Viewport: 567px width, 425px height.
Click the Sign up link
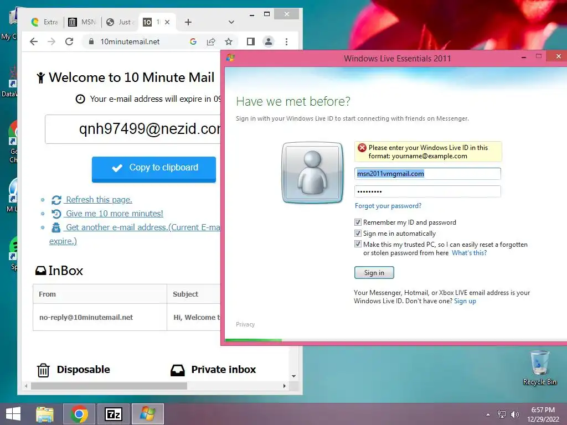click(465, 301)
